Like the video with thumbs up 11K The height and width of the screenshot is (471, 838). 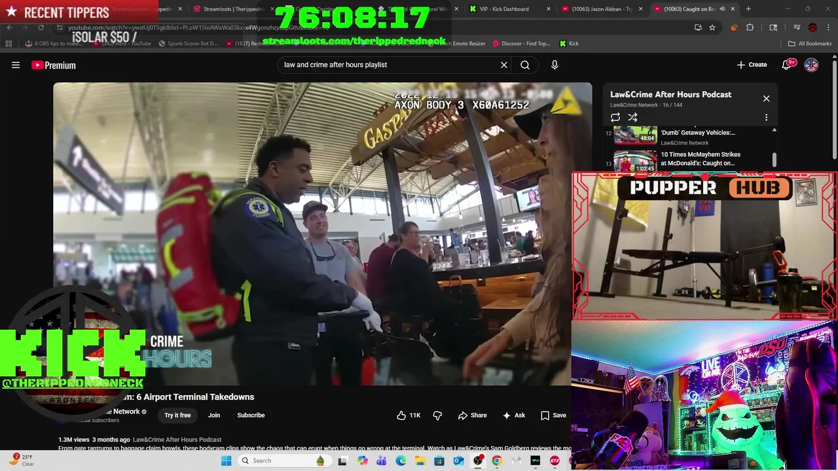409,415
